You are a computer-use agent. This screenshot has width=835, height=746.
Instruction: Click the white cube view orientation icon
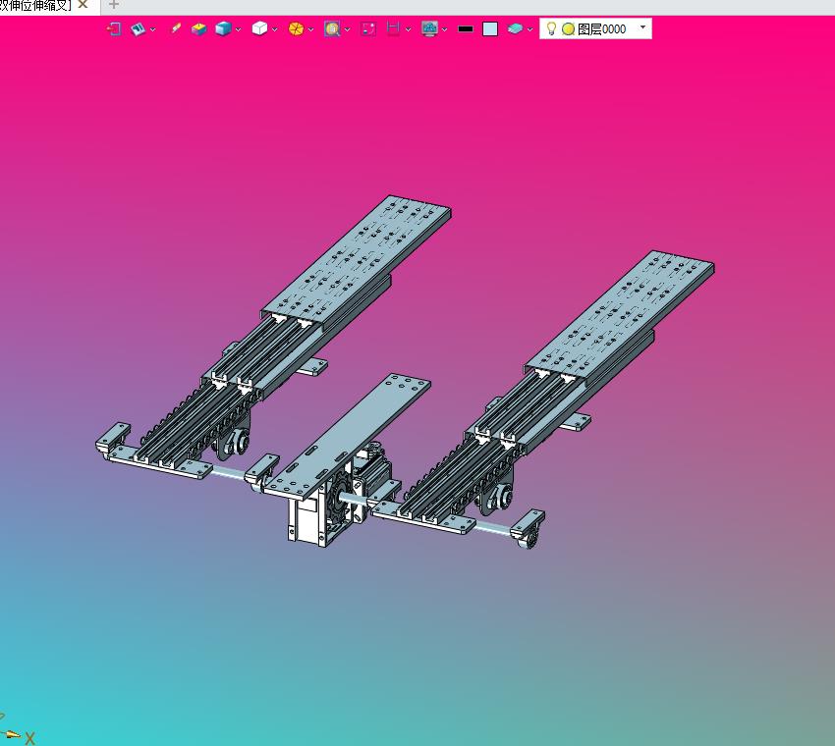[x=260, y=28]
